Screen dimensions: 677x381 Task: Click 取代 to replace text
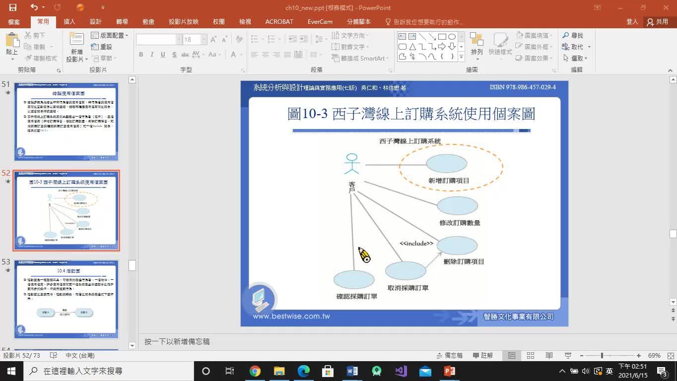[x=576, y=47]
